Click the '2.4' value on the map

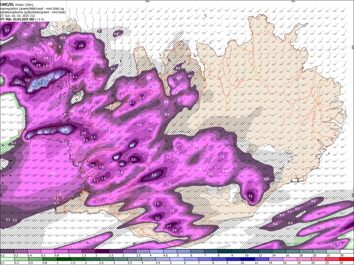(x=75, y=77)
